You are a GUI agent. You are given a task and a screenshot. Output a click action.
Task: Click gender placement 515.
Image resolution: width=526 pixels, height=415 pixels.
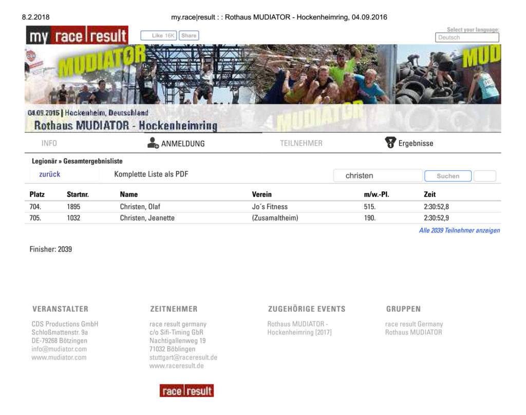tap(370, 207)
